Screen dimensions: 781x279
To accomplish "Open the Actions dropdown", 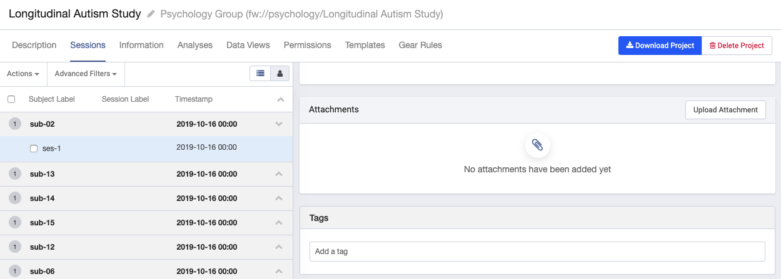I will pos(23,74).
